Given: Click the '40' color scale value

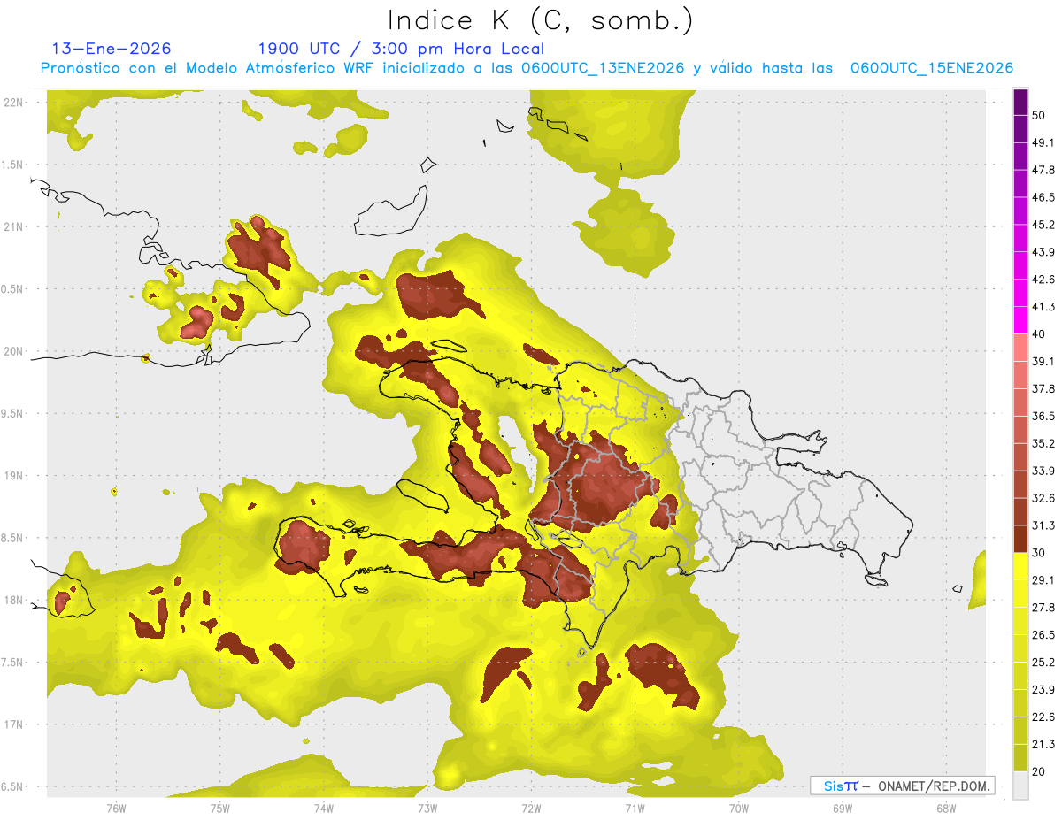Looking at the screenshot, I should 1039,333.
